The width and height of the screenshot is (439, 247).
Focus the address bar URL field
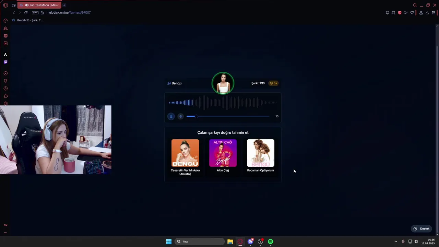pos(69,13)
